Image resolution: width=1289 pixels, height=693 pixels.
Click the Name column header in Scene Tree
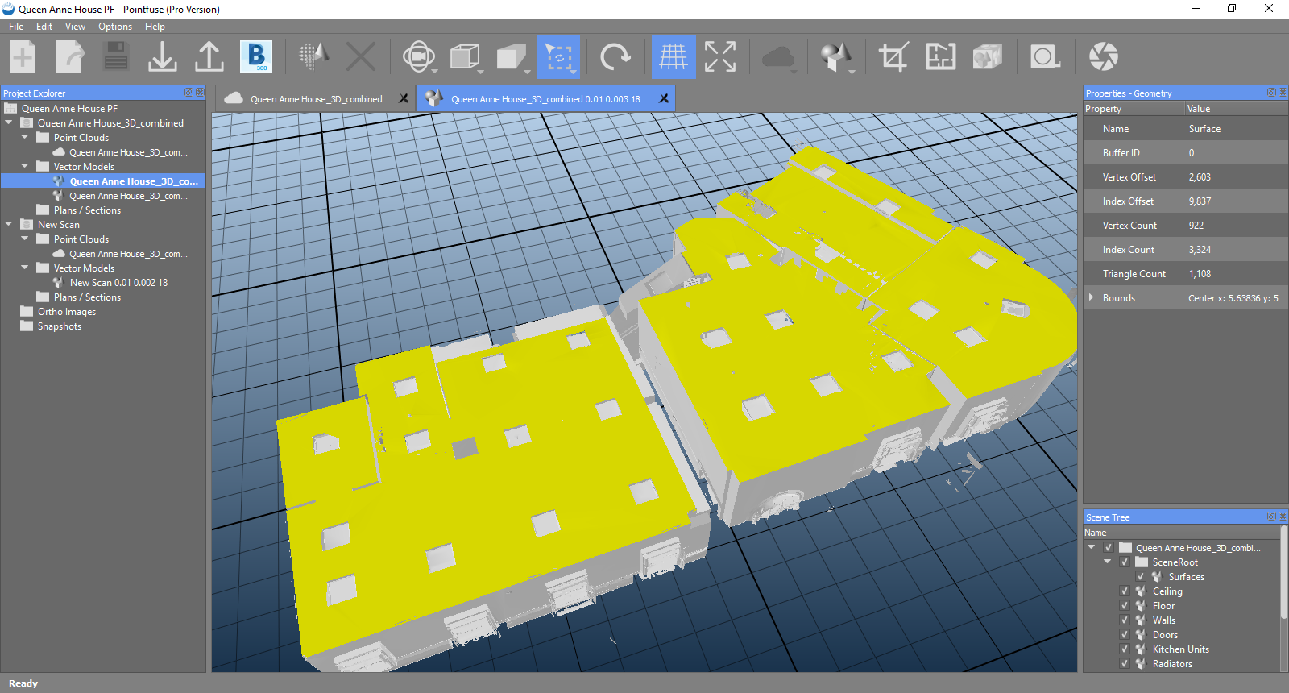tap(1182, 533)
